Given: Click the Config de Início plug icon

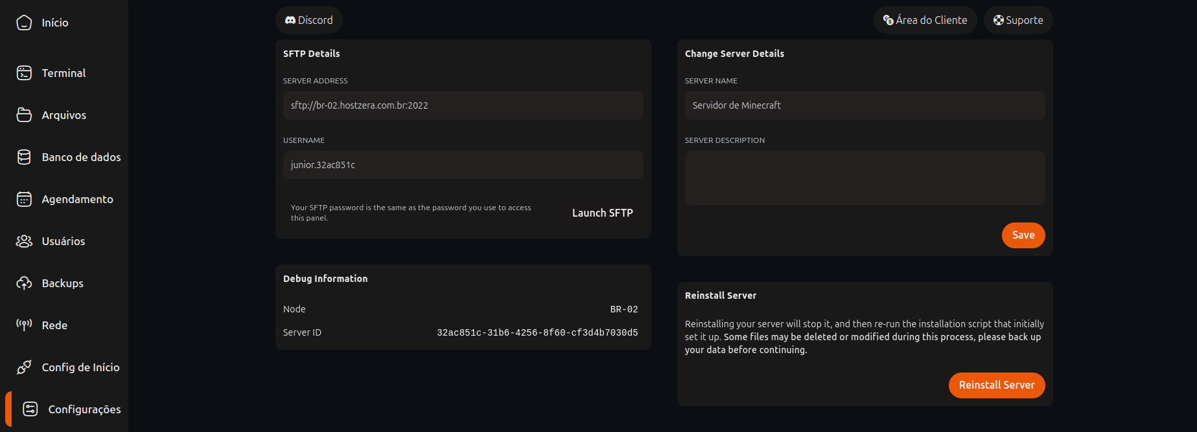Looking at the screenshot, I should (x=24, y=367).
